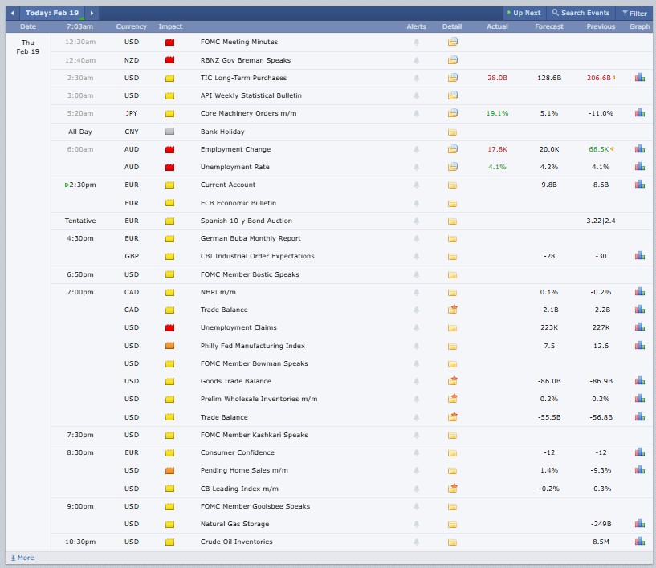Go to previous day arrow
This screenshot has height=568, width=656.
tap(12, 13)
